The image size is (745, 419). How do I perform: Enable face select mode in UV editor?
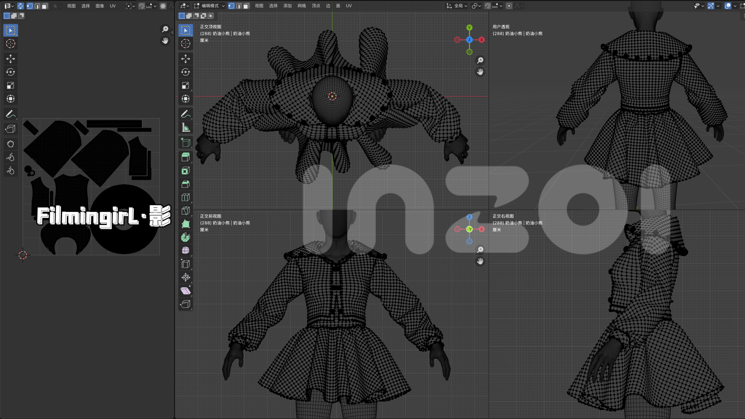45,6
